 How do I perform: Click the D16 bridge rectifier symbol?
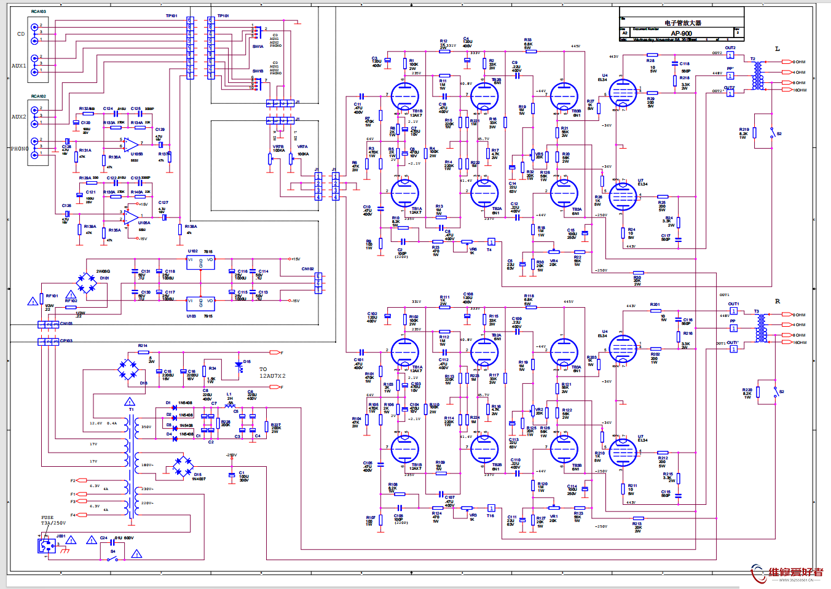coord(129,369)
